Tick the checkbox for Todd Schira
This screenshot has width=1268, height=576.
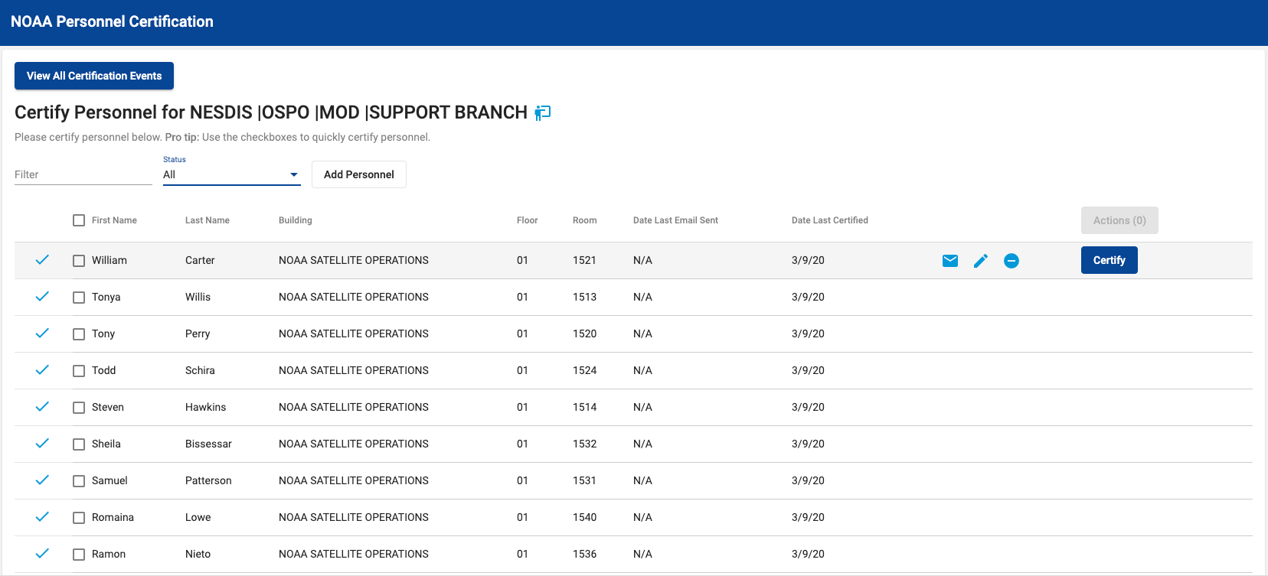pos(79,371)
